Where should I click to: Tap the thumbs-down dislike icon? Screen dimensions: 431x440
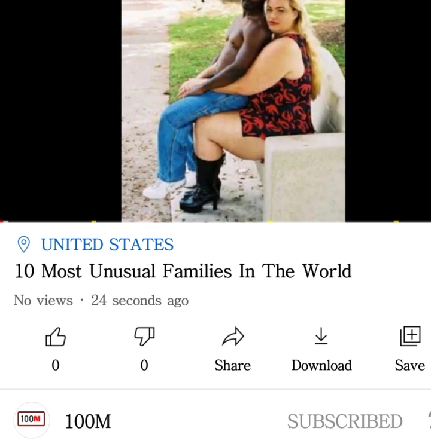(144, 336)
